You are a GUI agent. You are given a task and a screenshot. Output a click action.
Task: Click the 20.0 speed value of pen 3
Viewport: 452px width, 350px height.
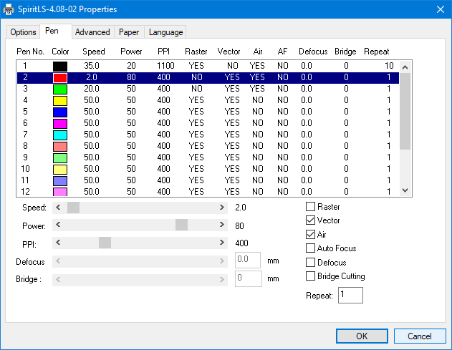(92, 89)
